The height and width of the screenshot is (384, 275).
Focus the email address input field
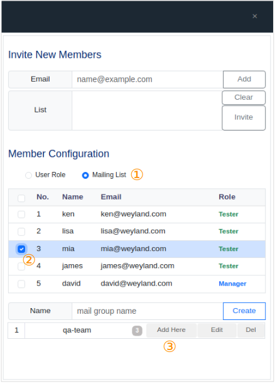click(148, 80)
